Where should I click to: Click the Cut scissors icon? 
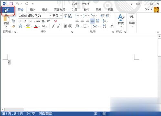tap(14, 16)
